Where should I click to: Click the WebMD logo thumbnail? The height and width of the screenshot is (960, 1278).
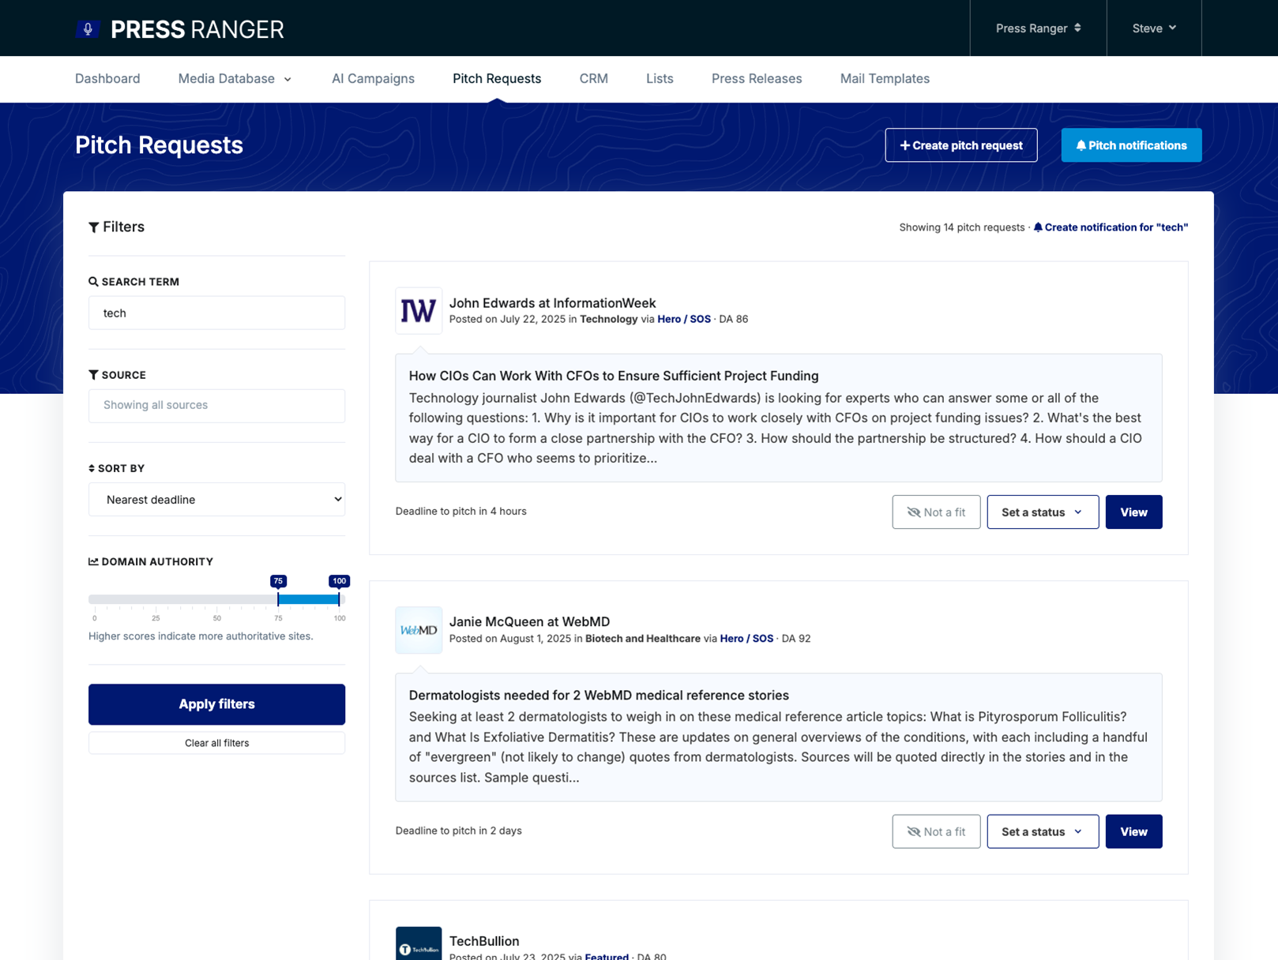419,630
